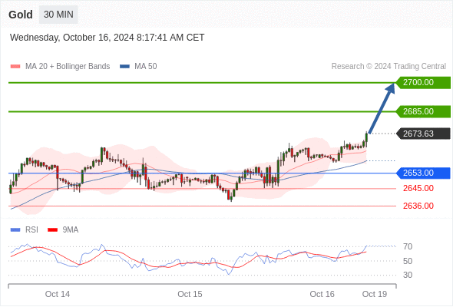Toggle the 9MA legend entry
453x307 pixels.
click(x=63, y=230)
